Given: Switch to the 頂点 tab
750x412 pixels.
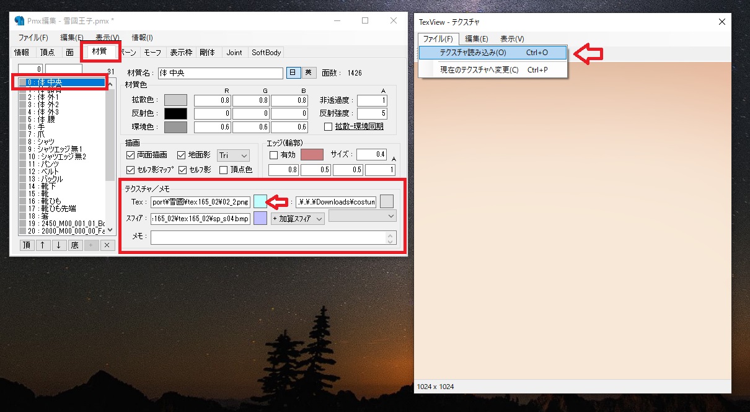Looking at the screenshot, I should [x=47, y=53].
